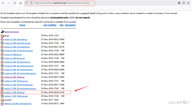This screenshot has height=106, width=192.
Task: Bookmark this page with the star icon
Action: (188, 3)
